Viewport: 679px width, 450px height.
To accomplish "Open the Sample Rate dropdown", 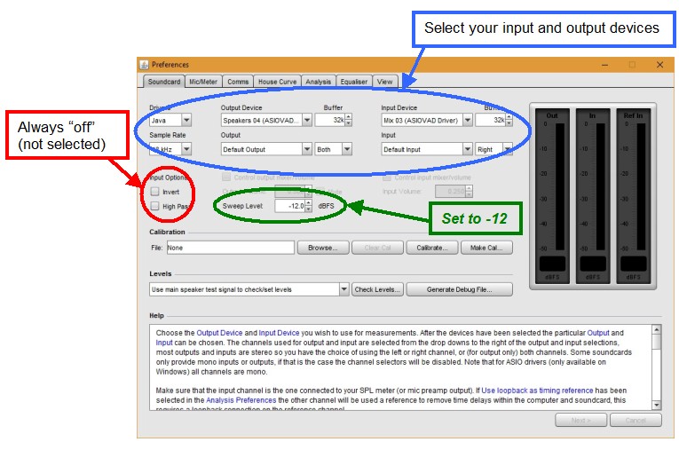I will (186, 149).
